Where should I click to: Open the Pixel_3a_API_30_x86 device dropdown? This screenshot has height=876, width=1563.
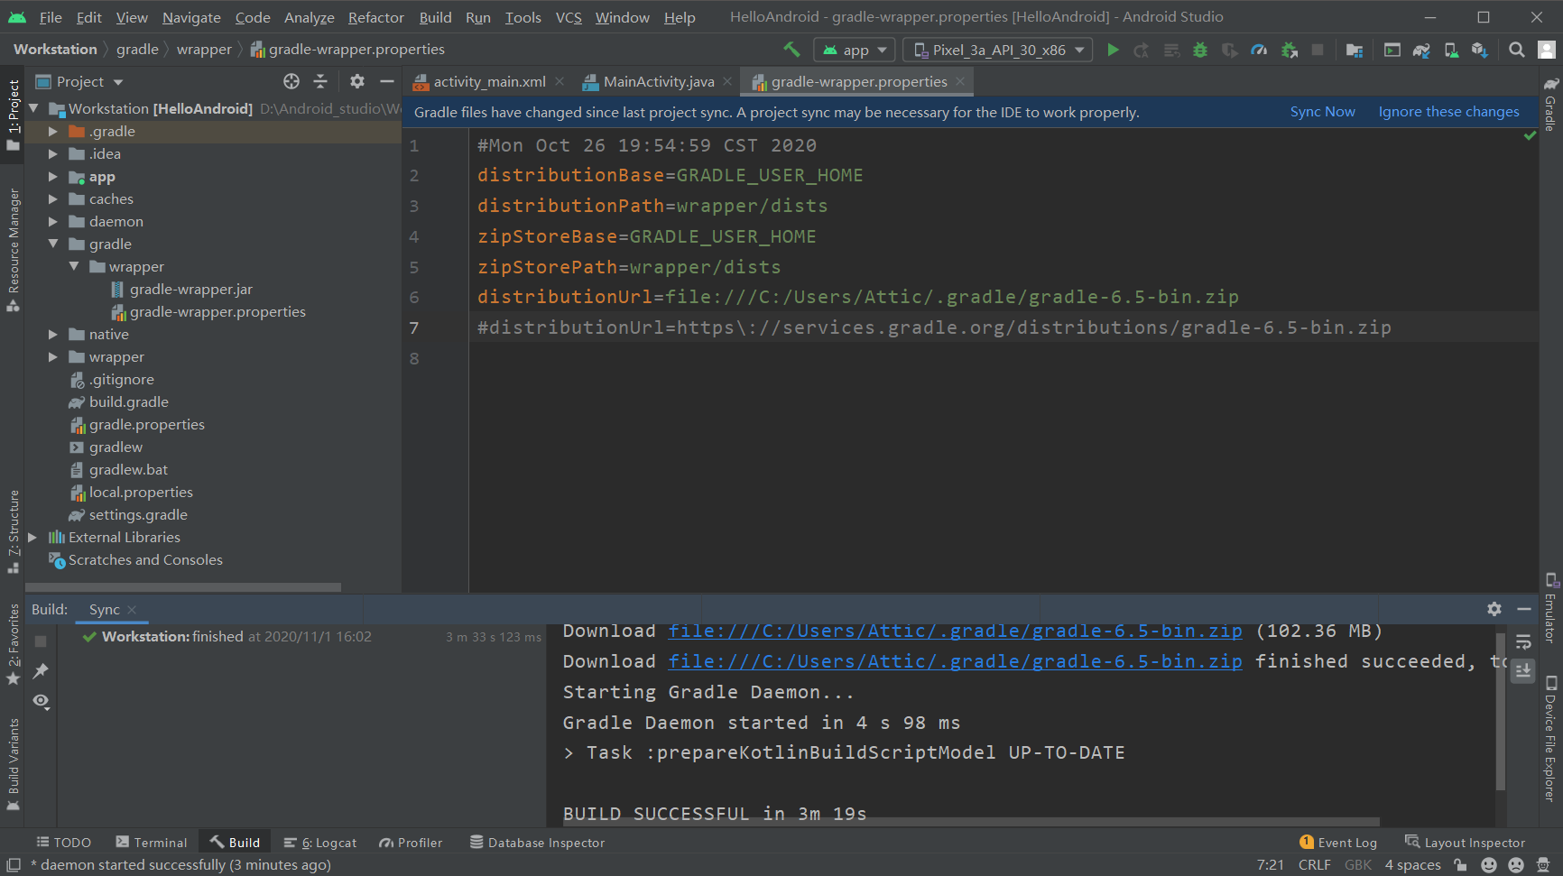click(997, 50)
